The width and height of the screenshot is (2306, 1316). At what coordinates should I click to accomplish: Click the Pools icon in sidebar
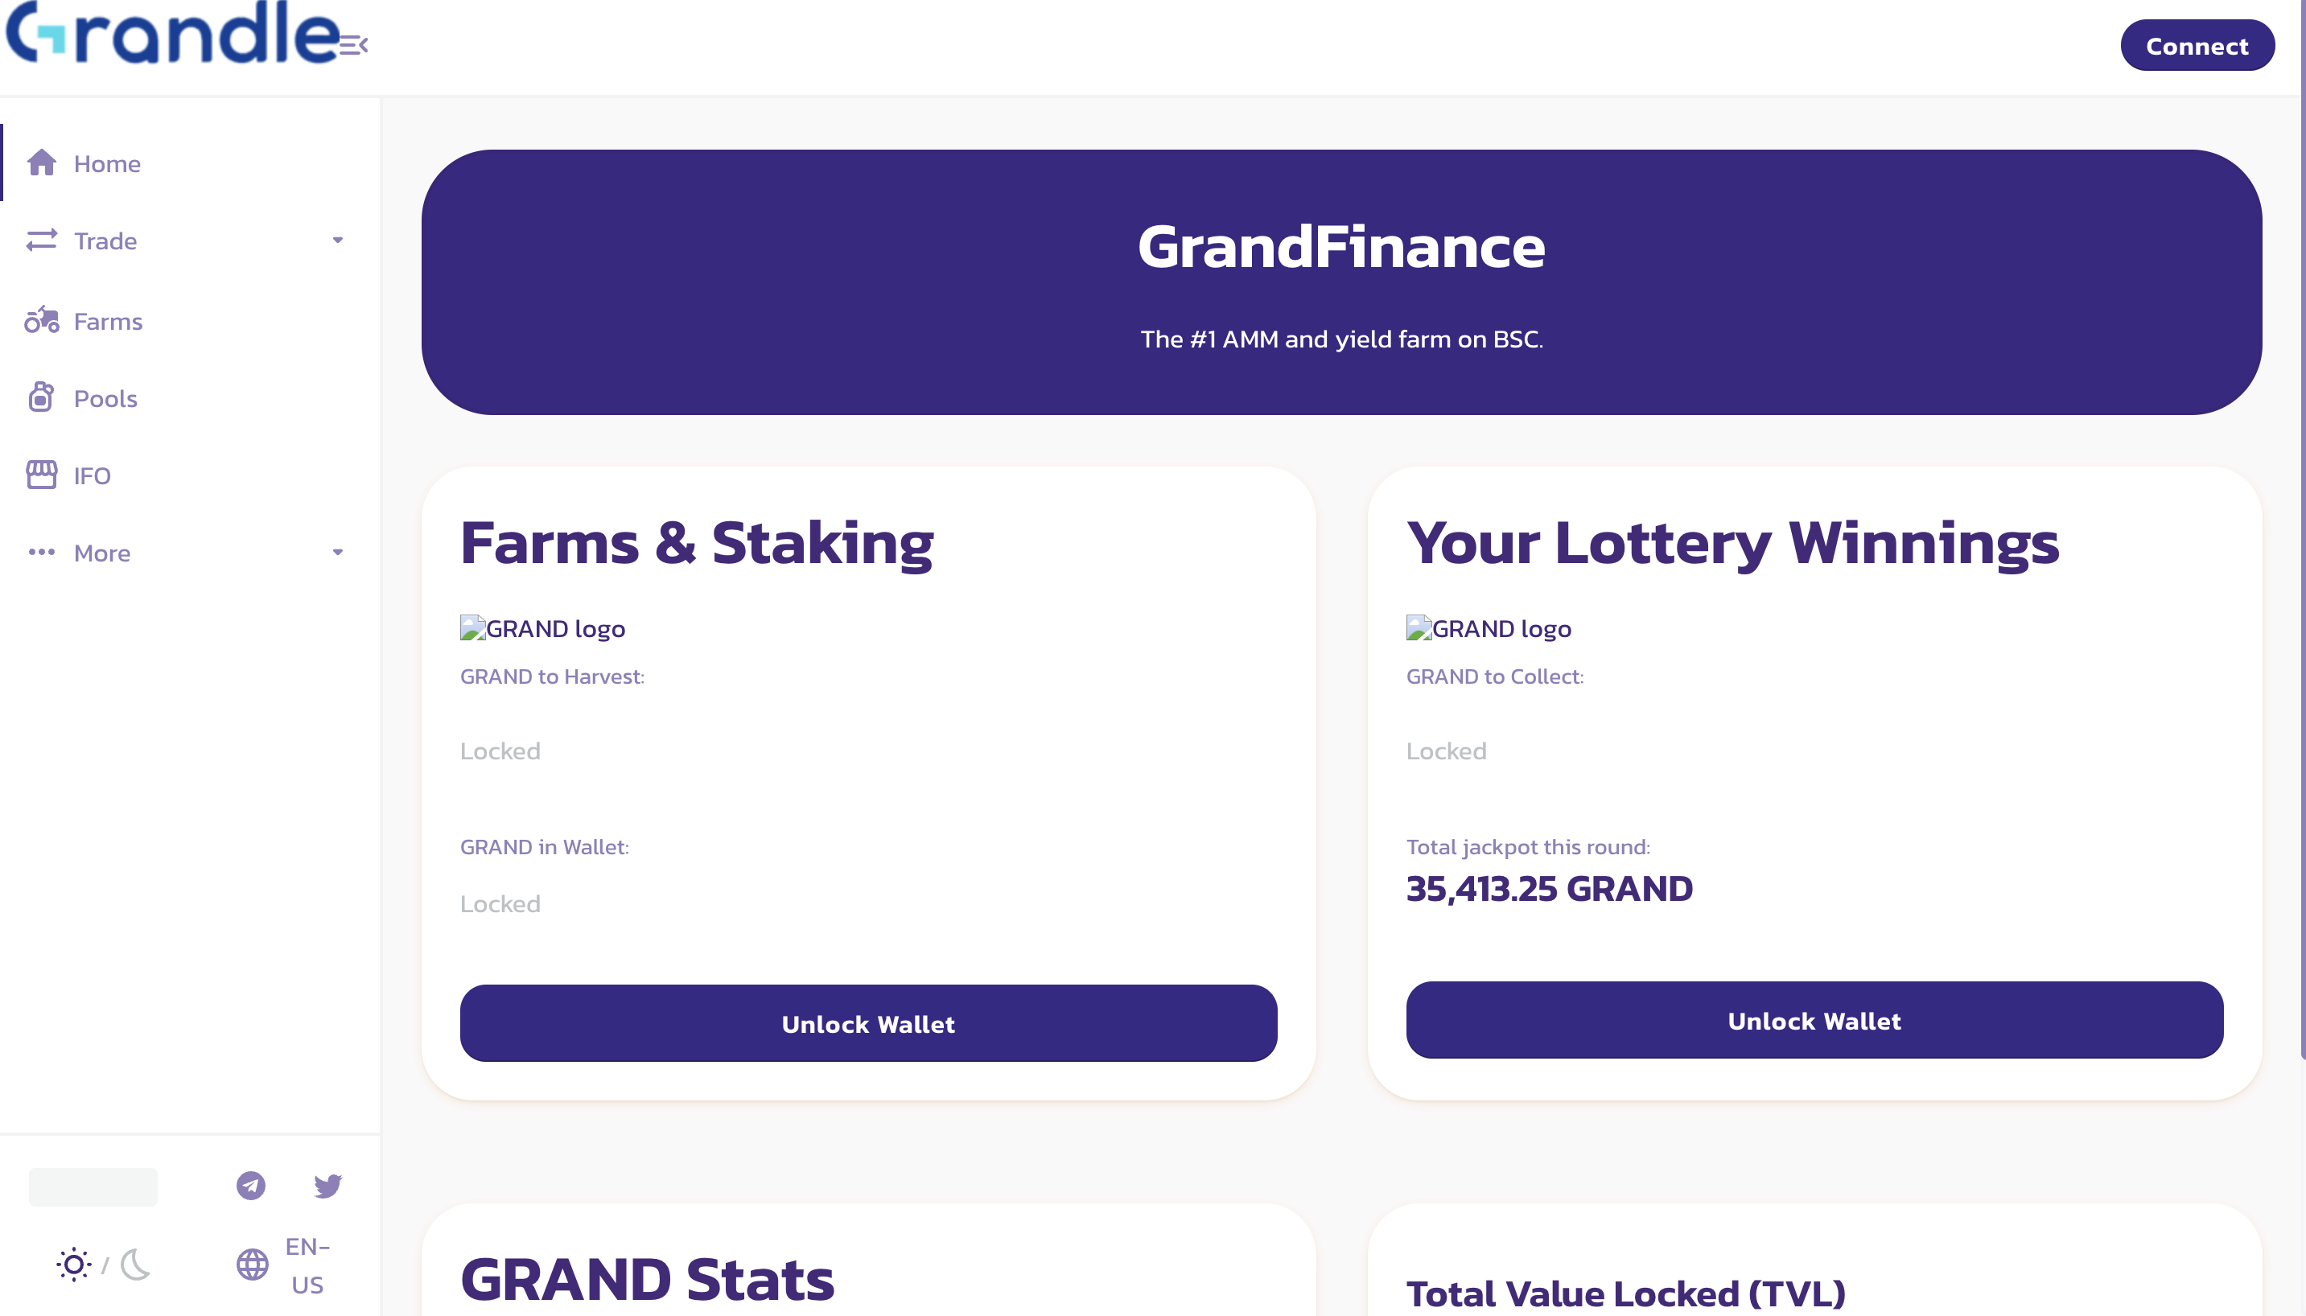coord(42,397)
